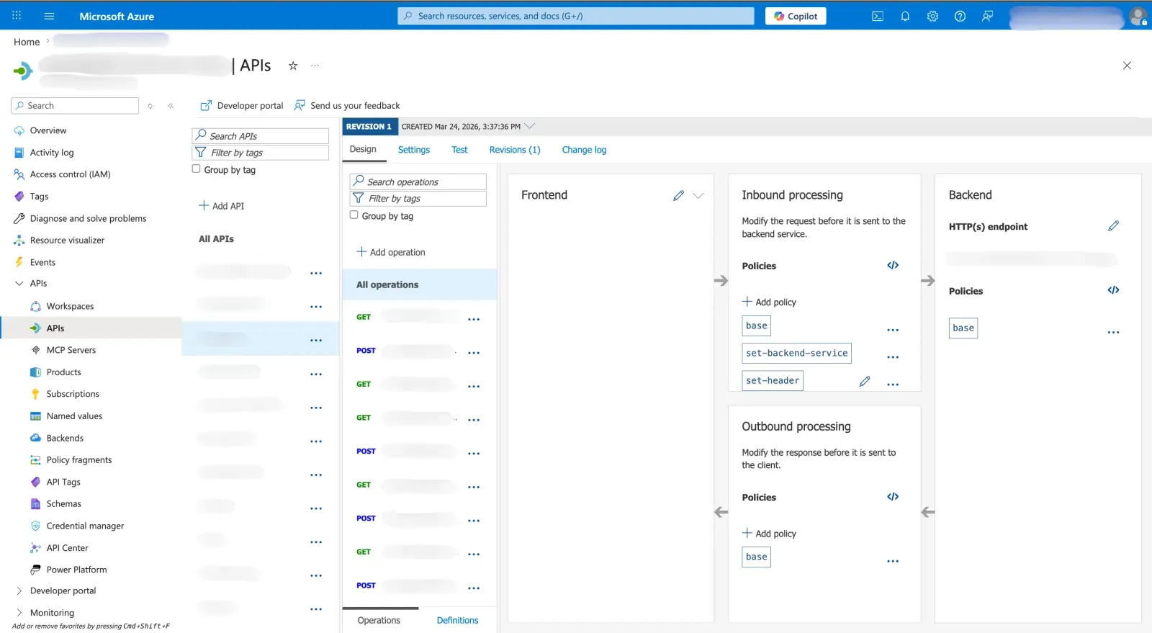Image resolution: width=1152 pixels, height=633 pixels.
Task: Collapse the left sidebar menu
Action: click(171, 106)
